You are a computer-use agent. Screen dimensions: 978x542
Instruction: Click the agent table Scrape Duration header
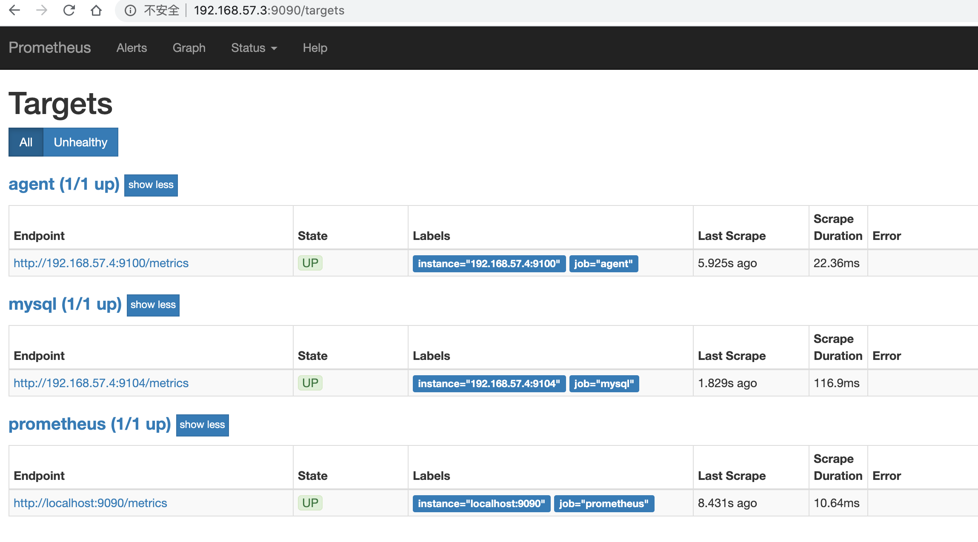click(x=838, y=227)
